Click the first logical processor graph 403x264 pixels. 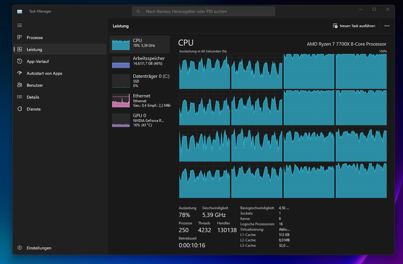pos(205,72)
